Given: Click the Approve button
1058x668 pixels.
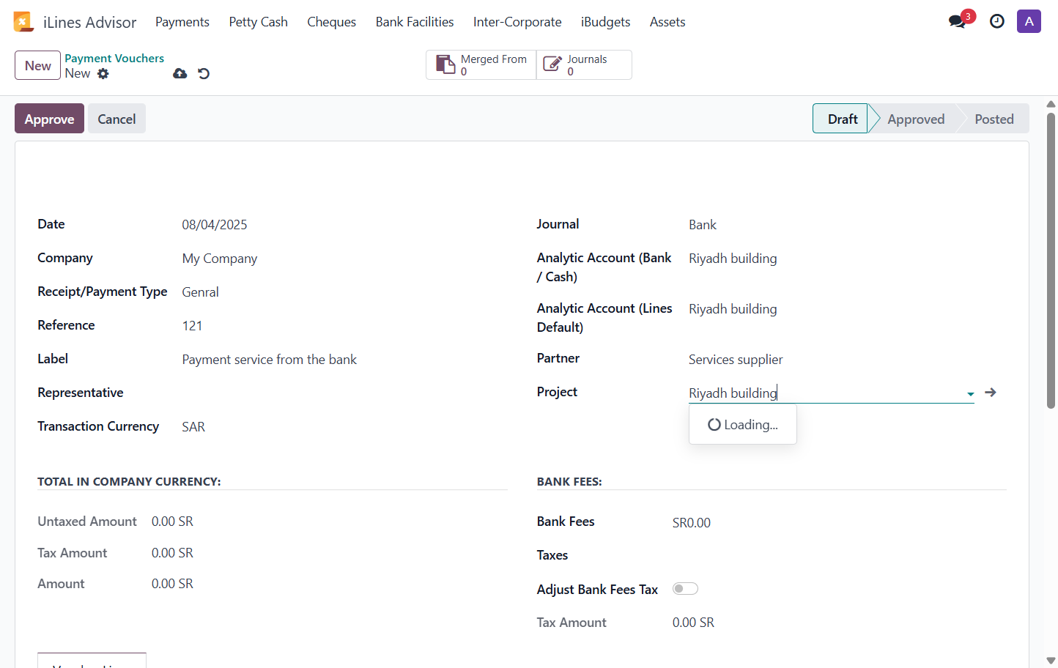Looking at the screenshot, I should point(49,119).
